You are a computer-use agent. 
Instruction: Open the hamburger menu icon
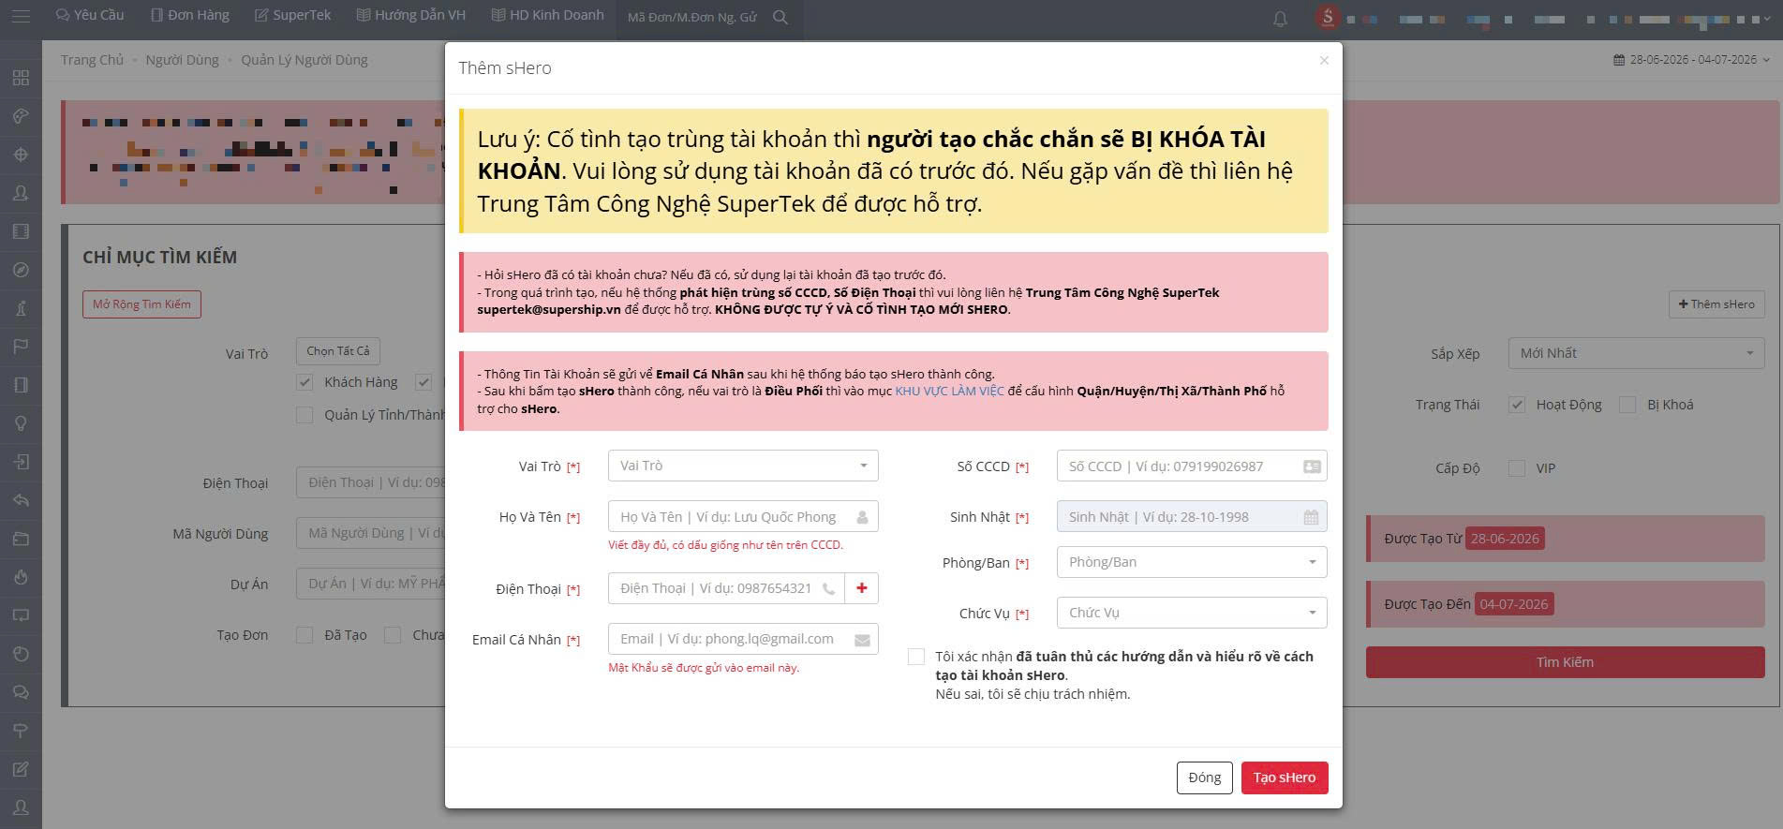pos(21,16)
